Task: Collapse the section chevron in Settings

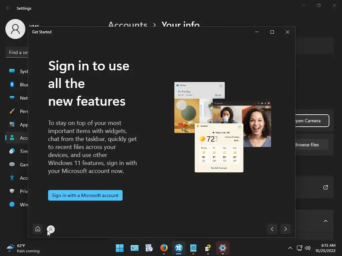Action: pos(325,221)
